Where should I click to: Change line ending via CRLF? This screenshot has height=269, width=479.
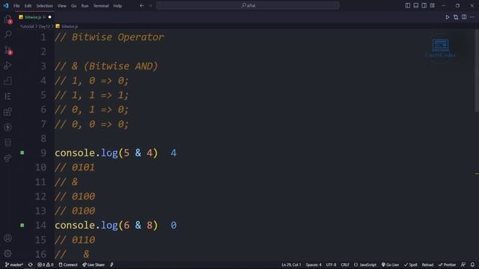(345, 265)
